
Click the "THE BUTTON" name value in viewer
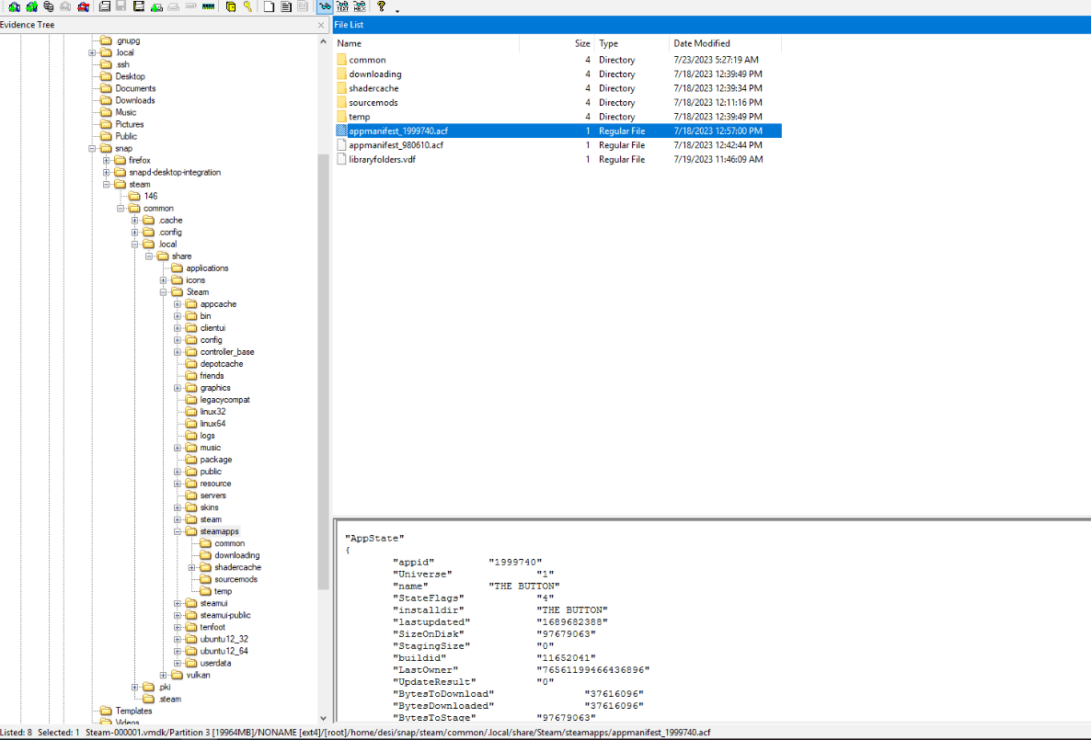pos(524,586)
